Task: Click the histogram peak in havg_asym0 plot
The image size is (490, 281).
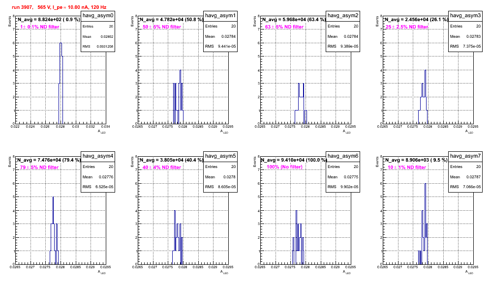Action: point(61,43)
